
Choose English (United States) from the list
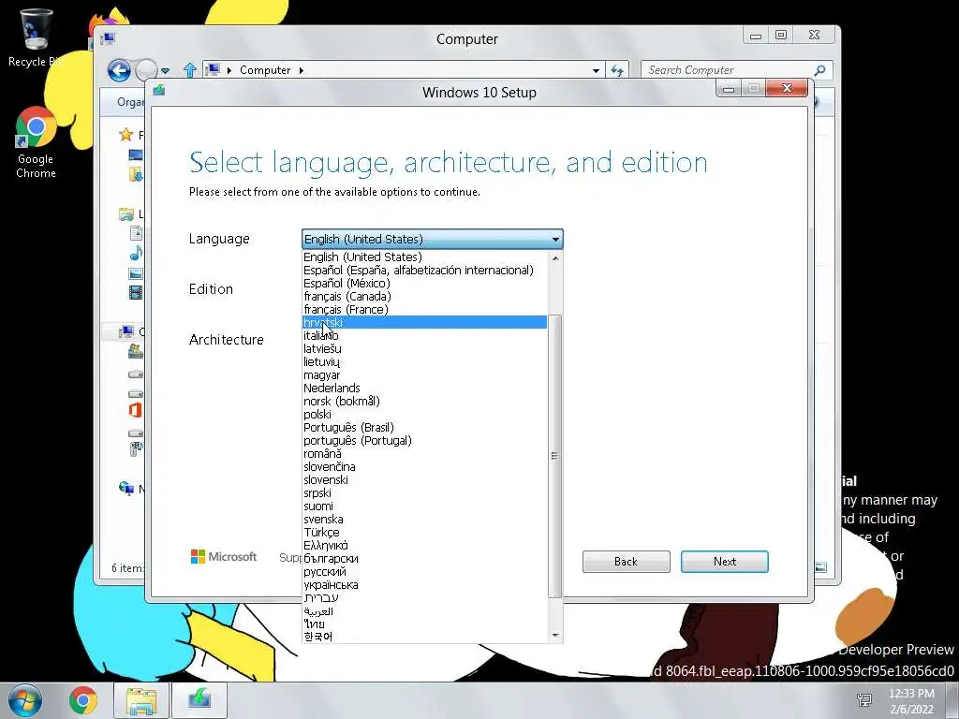pyautogui.click(x=424, y=257)
